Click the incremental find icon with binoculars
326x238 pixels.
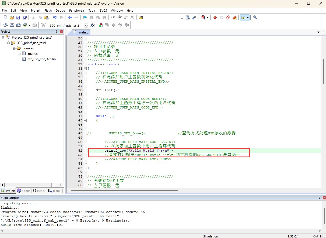coord(194,18)
